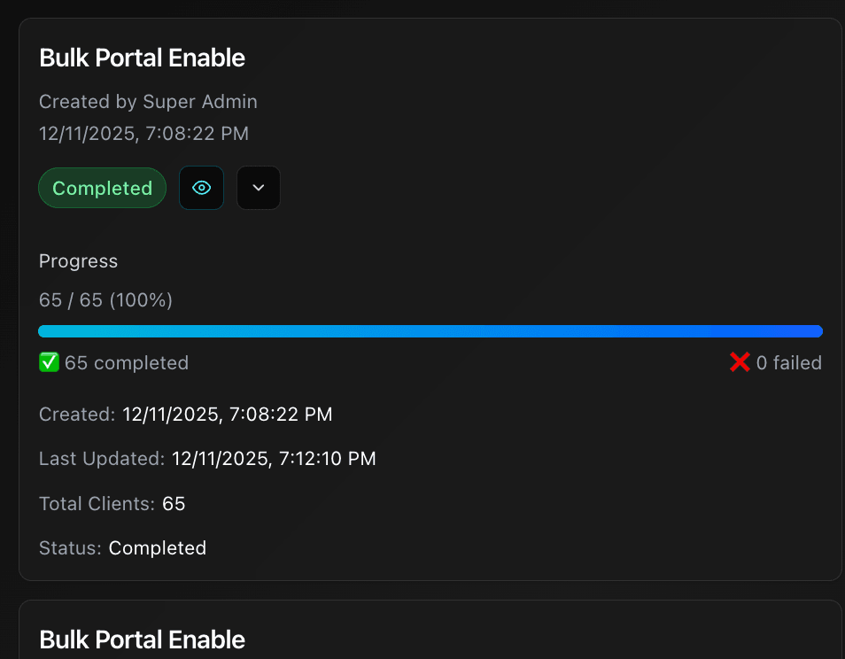Screen dimensions: 845x659
Task: Click the Progress section heading
Action: point(78,261)
